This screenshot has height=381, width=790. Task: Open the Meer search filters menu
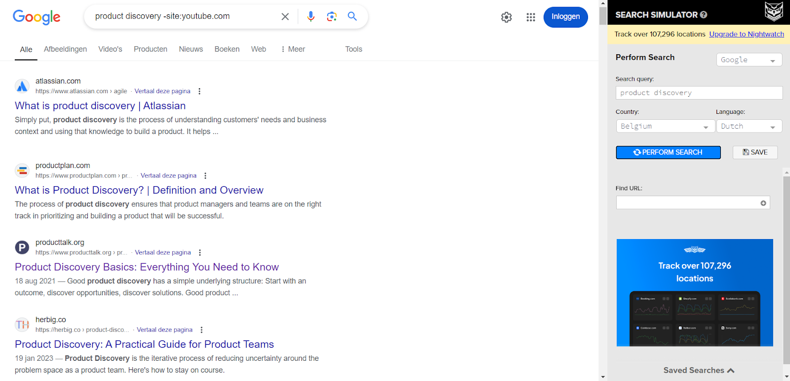coord(293,49)
